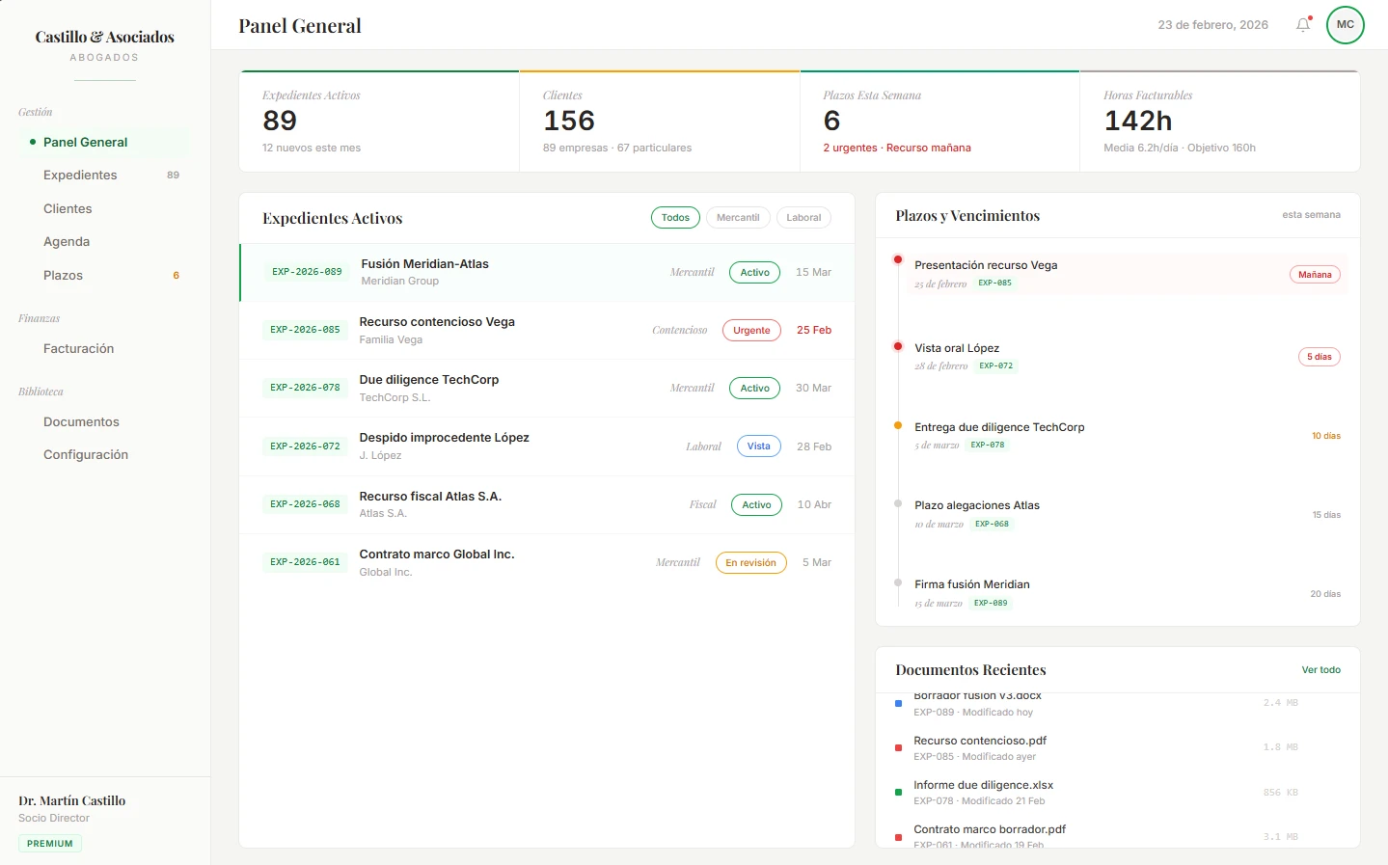
Task: Open the red Recurso contencioso.pdf file icon
Action: click(898, 748)
